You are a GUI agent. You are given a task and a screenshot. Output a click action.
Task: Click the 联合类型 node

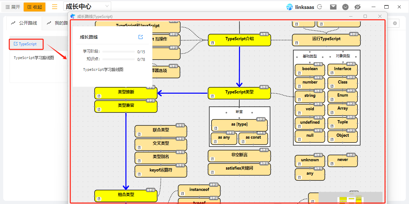point(161,131)
